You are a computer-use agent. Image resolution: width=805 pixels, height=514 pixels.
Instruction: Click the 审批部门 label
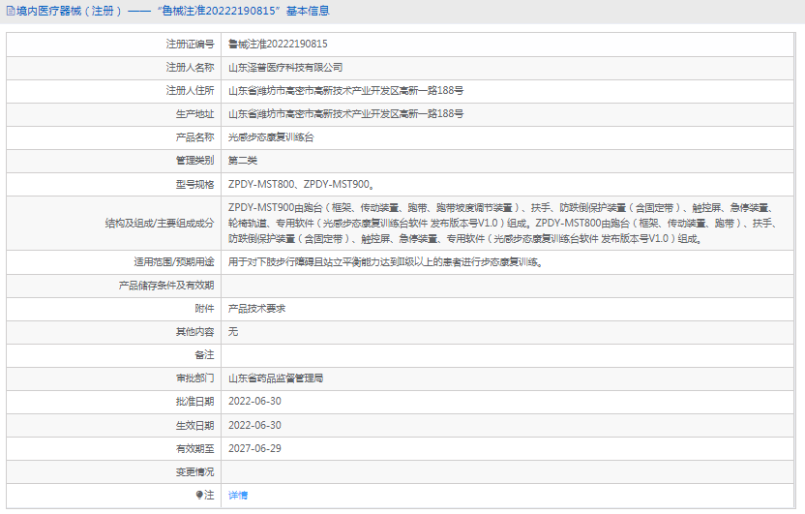195,378
